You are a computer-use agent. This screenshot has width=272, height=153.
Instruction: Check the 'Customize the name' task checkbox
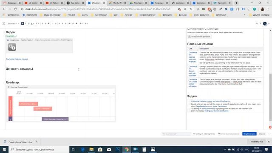(x=190, y=101)
